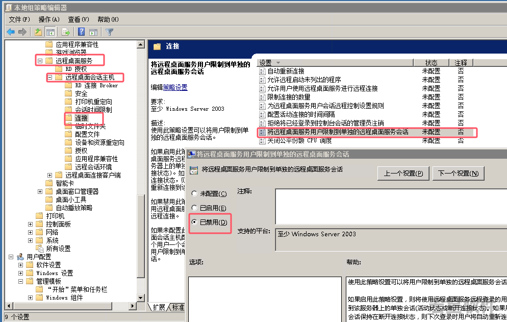Toggle the Show/Hide Console Tree icon

coord(50,32)
